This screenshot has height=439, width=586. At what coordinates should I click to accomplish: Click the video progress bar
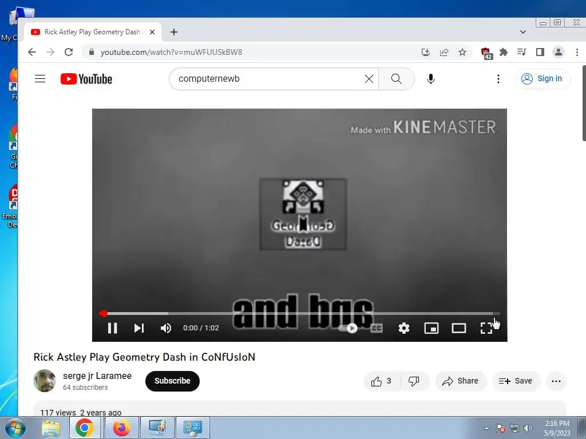299,314
